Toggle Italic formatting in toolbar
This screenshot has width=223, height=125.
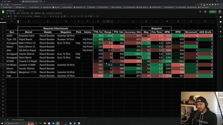coord(53,16)
